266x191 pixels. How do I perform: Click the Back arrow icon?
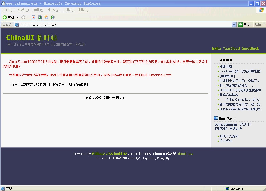coord(4,17)
